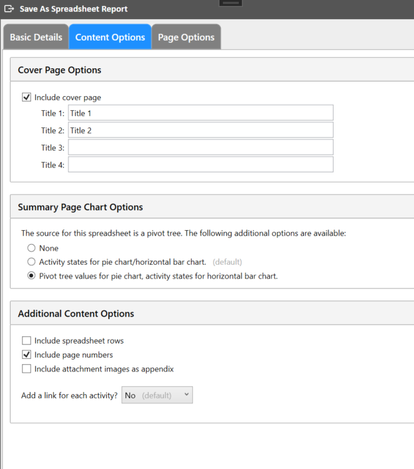Focus the empty Title 4 field
This screenshot has width=414, height=469.
pos(200,165)
